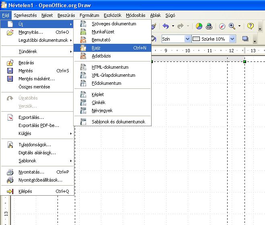Select the Mentés floppy disk icon
This screenshot has width=265, height=225.
click(x=10, y=71)
